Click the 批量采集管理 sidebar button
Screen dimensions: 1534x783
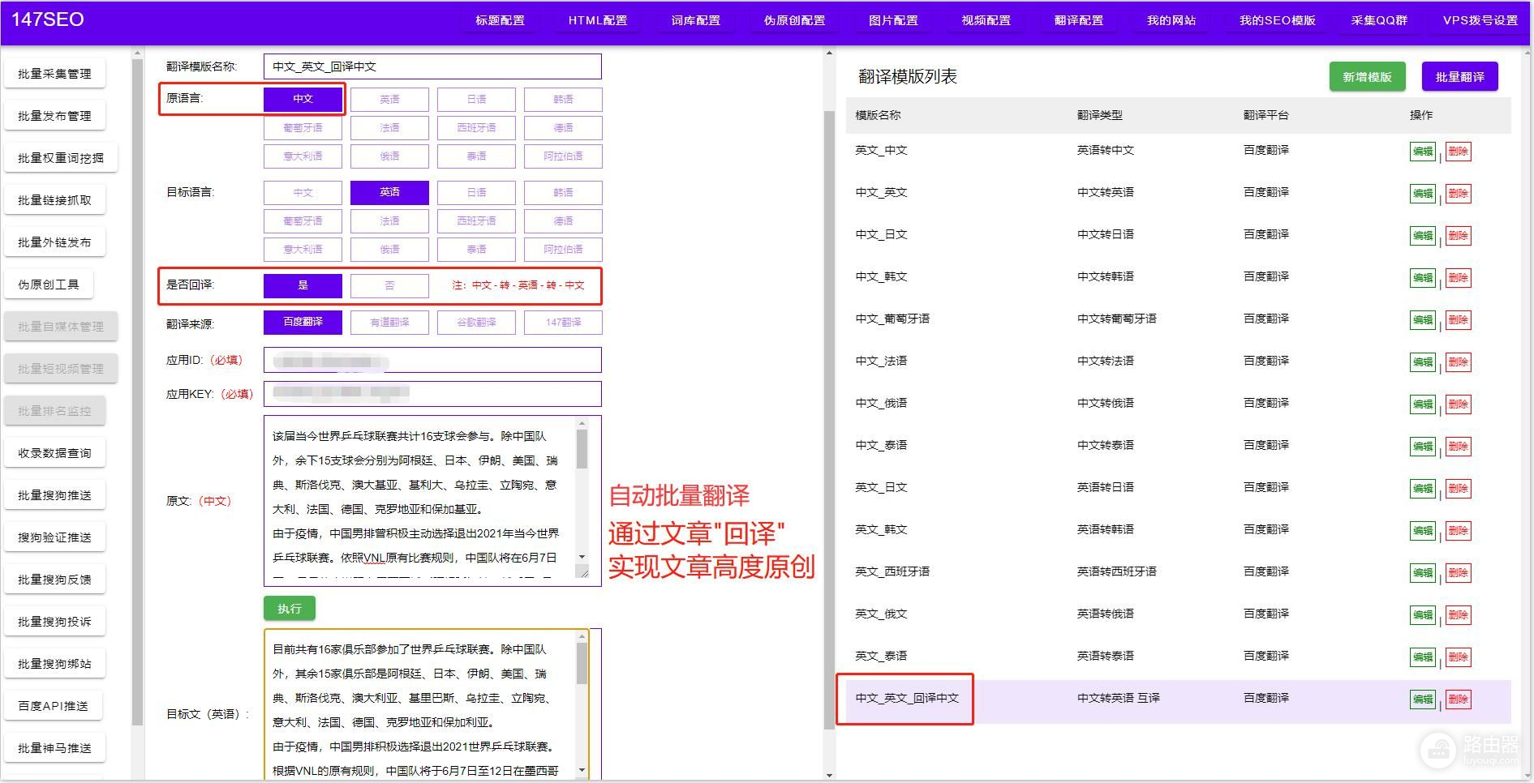[54, 74]
